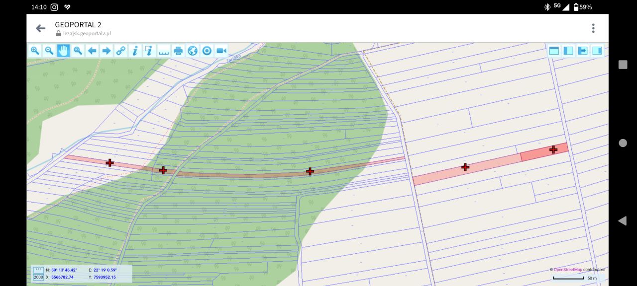
Task: Click the N latitude value 50° 13' 46.42"
Action: [x=64, y=270]
